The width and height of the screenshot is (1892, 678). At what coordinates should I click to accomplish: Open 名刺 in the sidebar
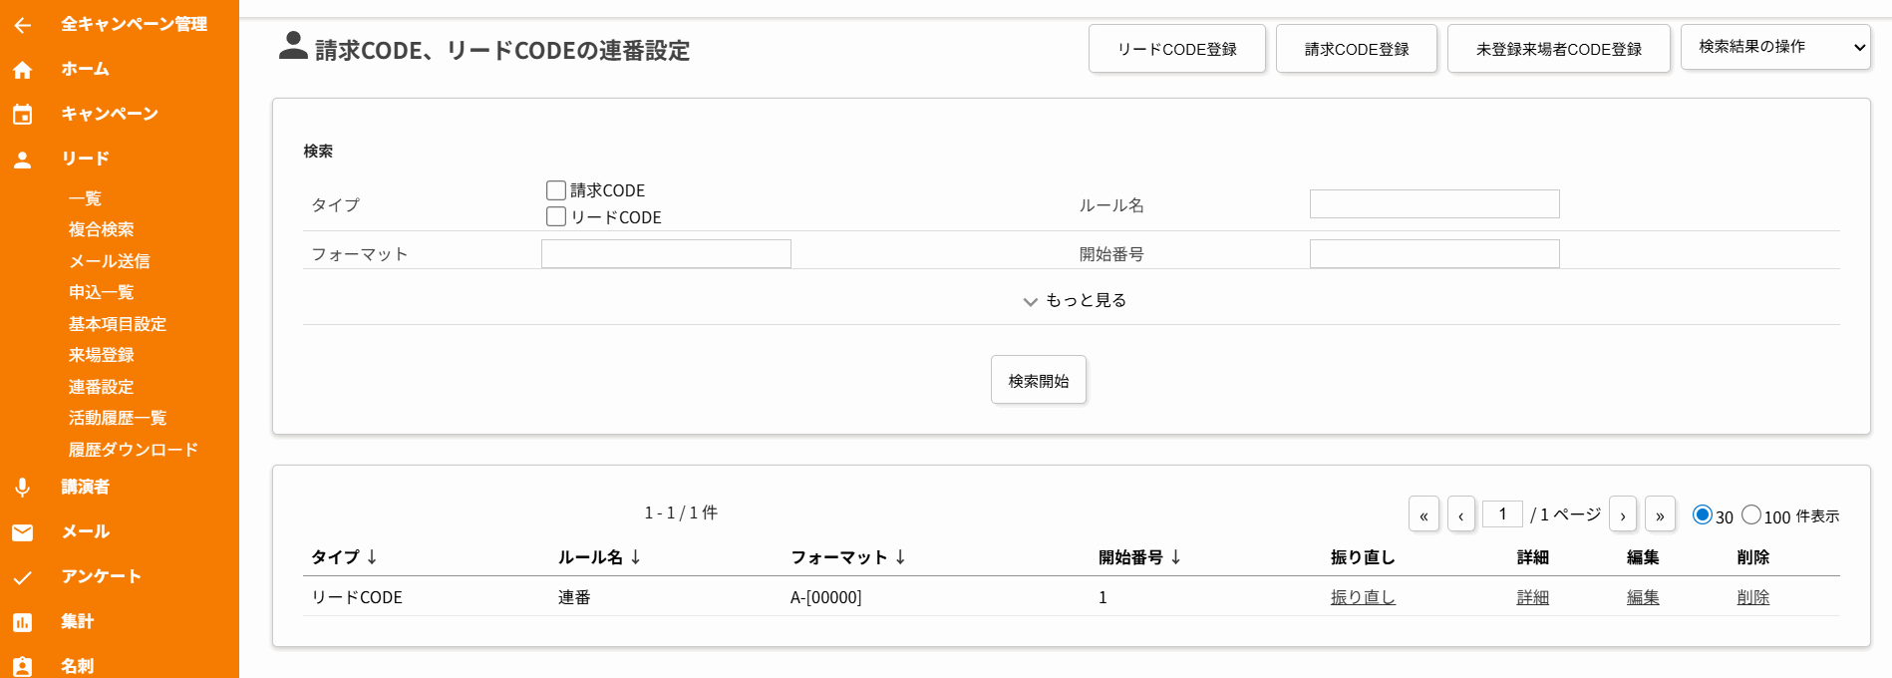tap(77, 666)
